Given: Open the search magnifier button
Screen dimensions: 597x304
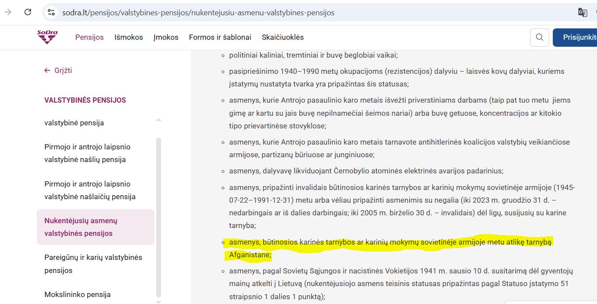Looking at the screenshot, I should click(x=539, y=38).
